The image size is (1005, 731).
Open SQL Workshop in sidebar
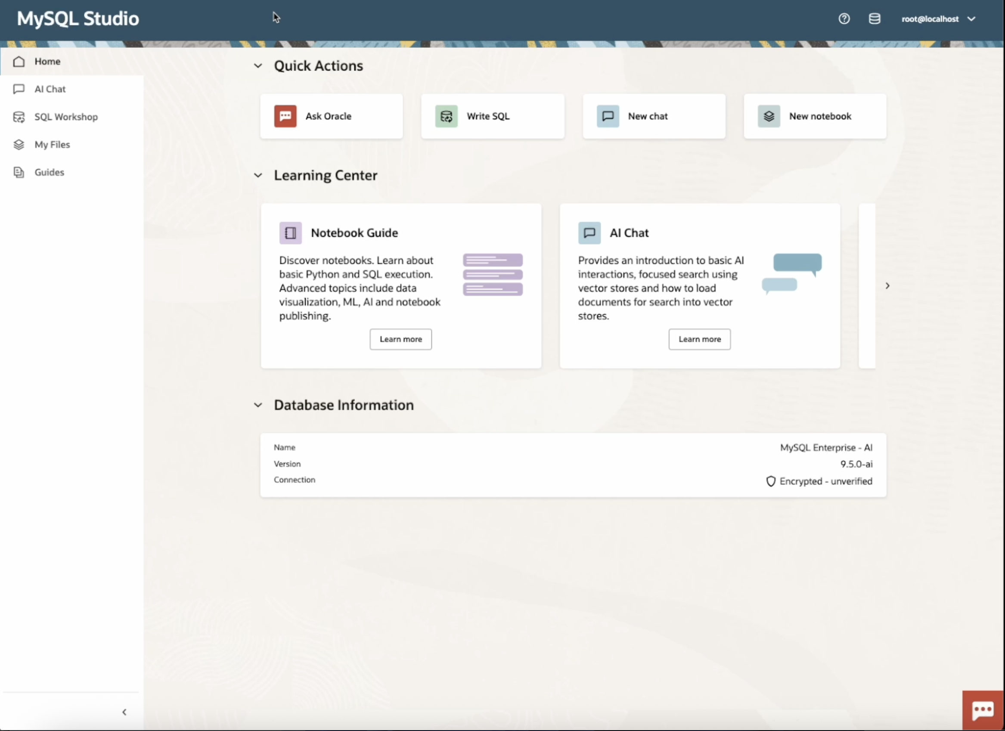click(x=65, y=117)
